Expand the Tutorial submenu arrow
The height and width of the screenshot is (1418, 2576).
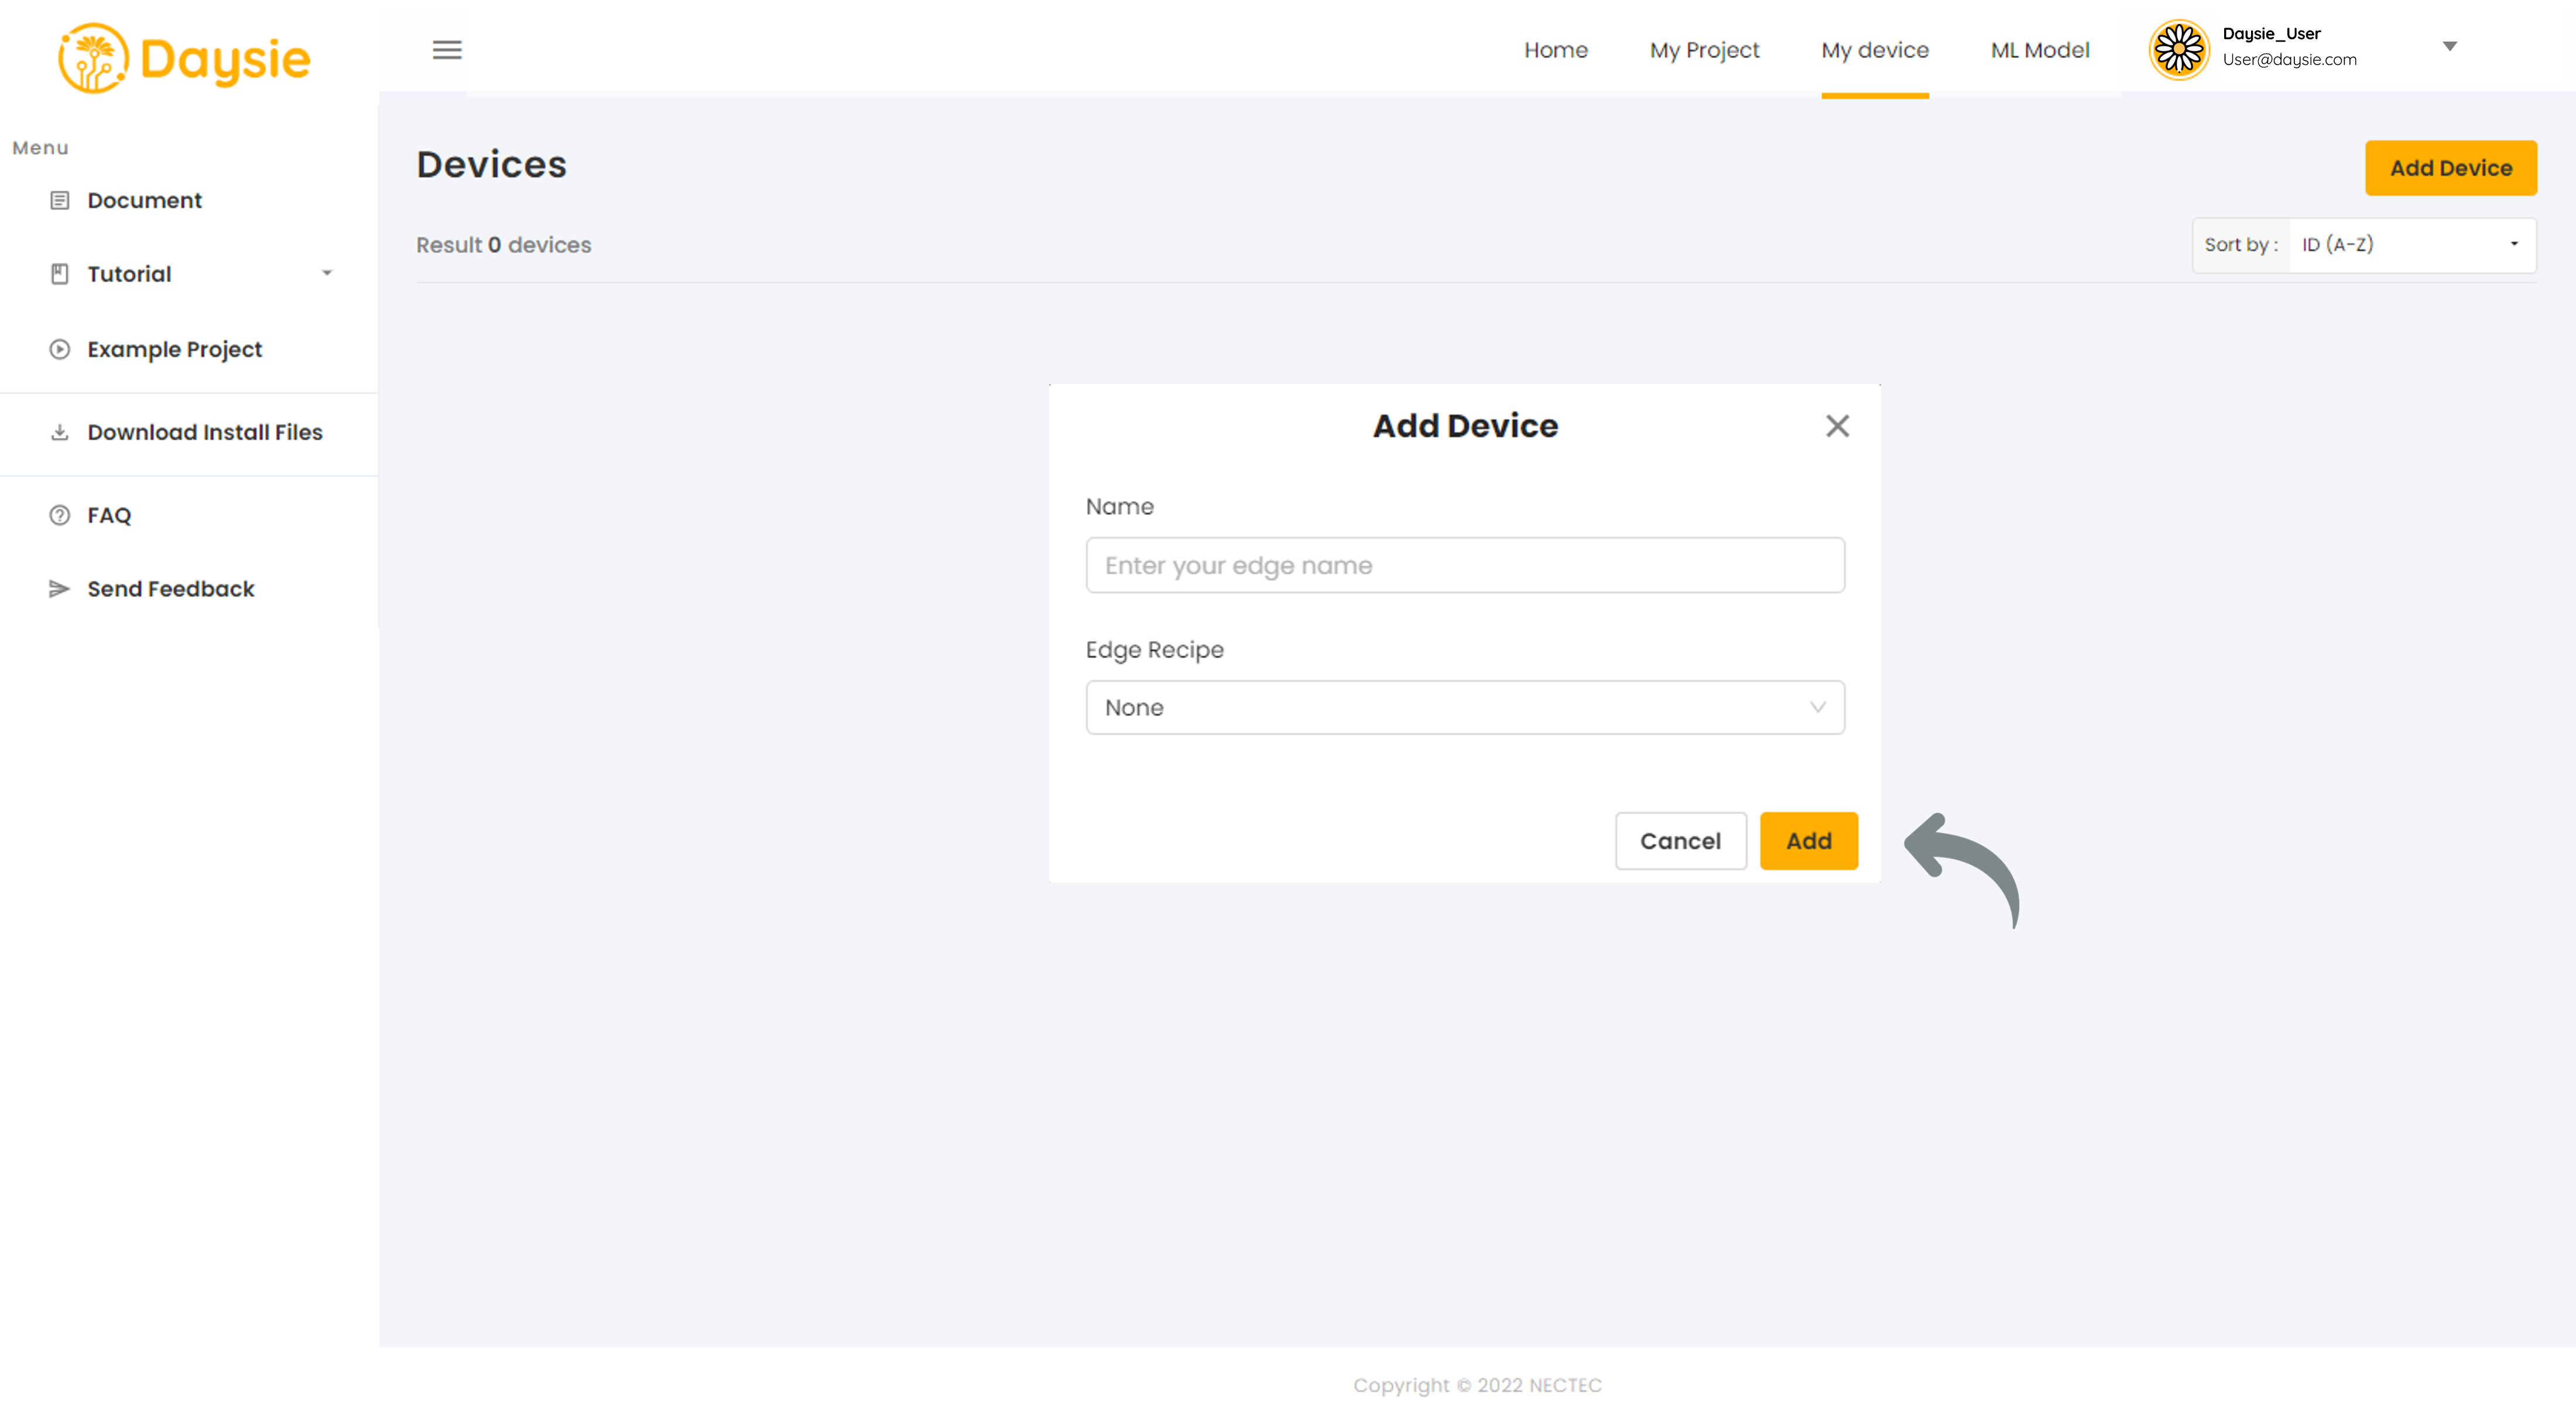click(327, 273)
